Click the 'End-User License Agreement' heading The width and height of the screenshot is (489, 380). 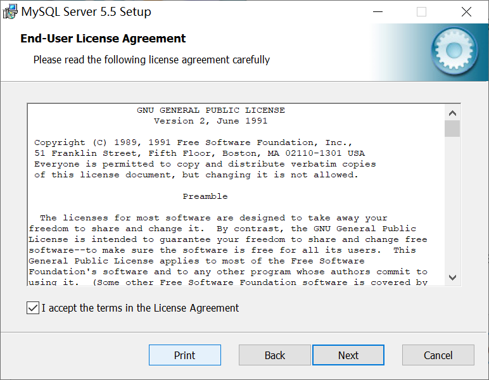(103, 39)
